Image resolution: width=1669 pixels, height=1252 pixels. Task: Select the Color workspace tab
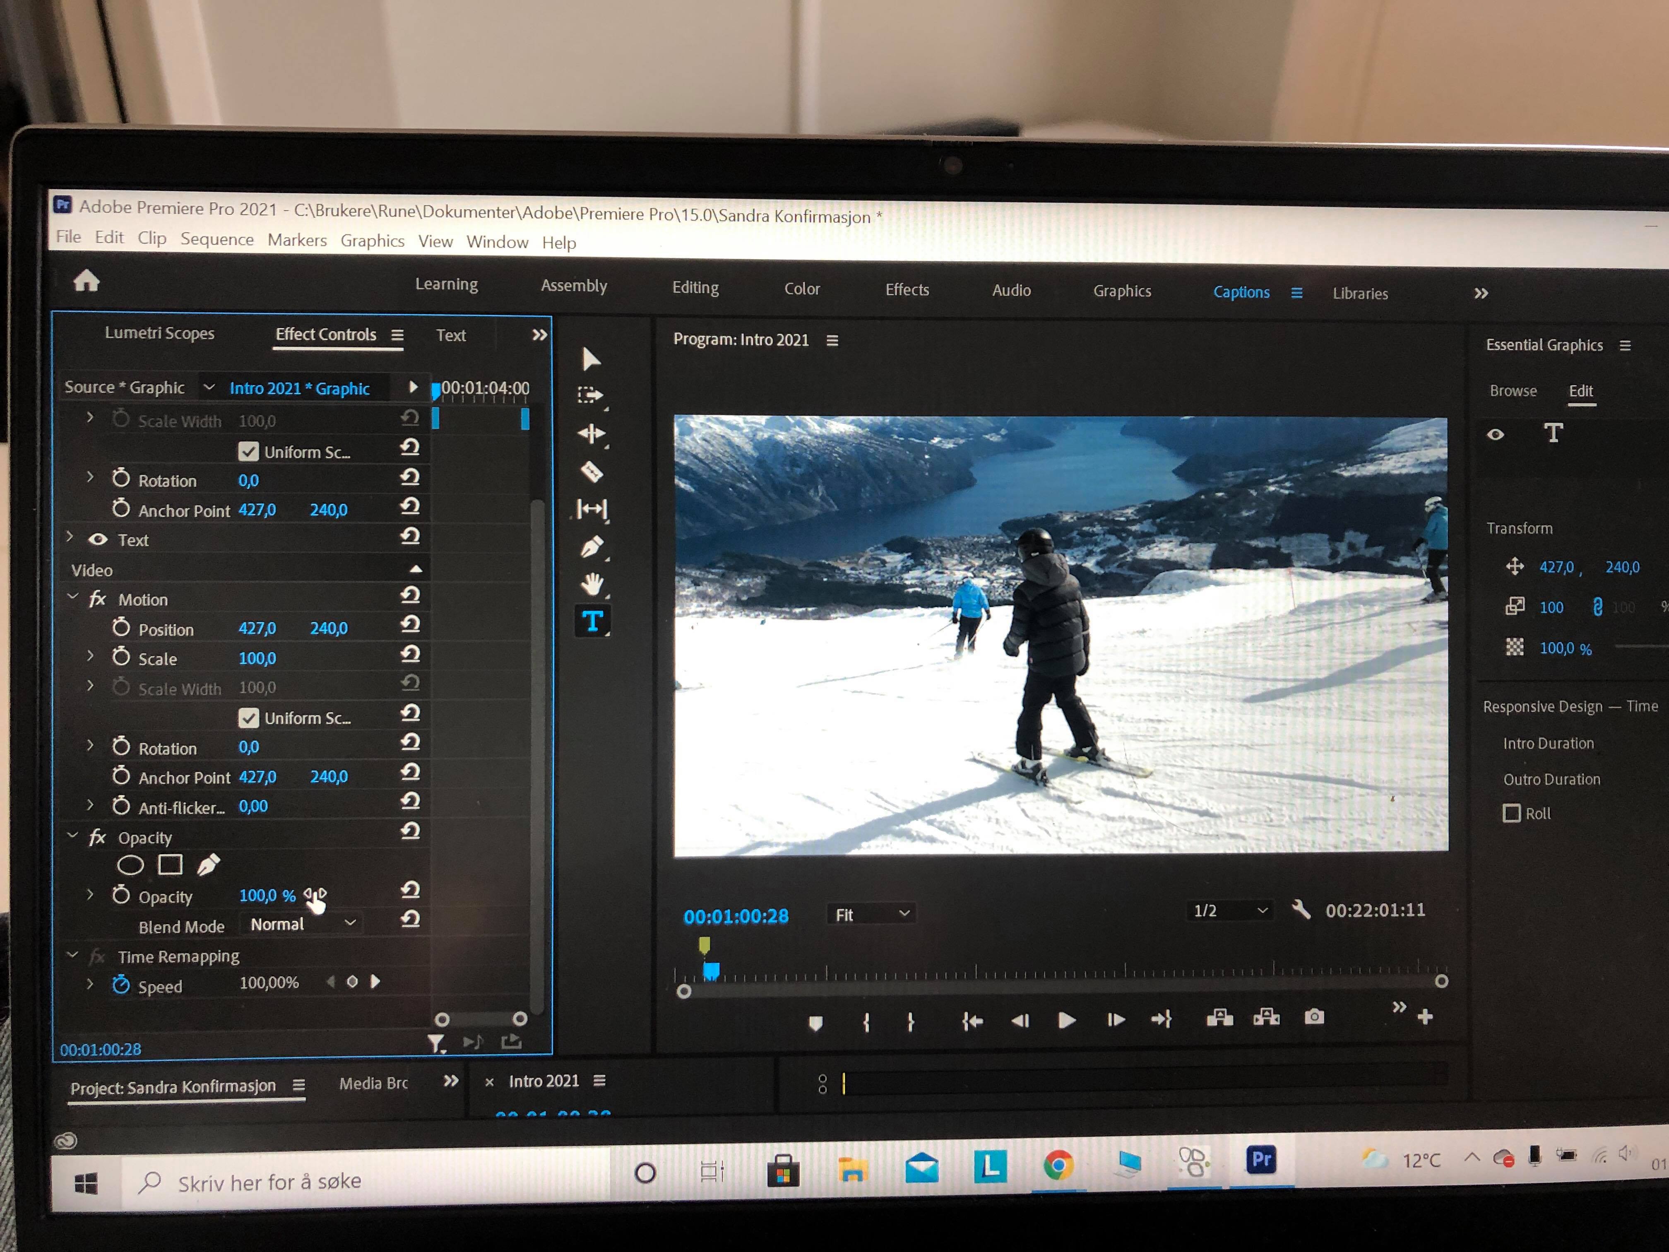803,292
